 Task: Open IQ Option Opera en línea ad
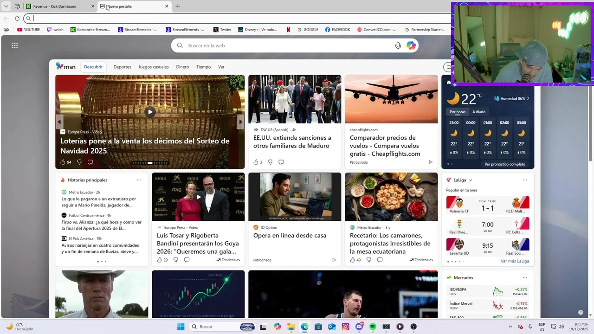point(290,235)
